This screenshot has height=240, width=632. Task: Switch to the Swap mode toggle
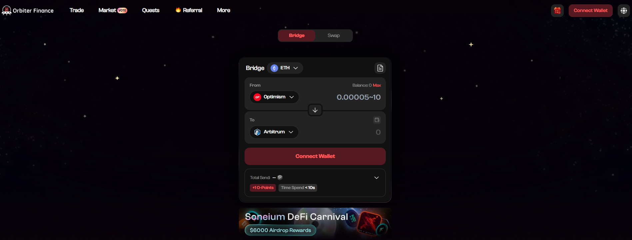click(333, 36)
